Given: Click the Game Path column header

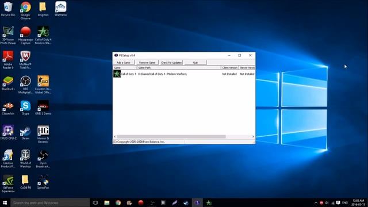Looking at the screenshot, I should 179,68.
